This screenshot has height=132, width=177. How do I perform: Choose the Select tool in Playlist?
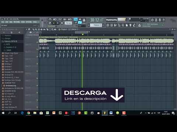50,29
